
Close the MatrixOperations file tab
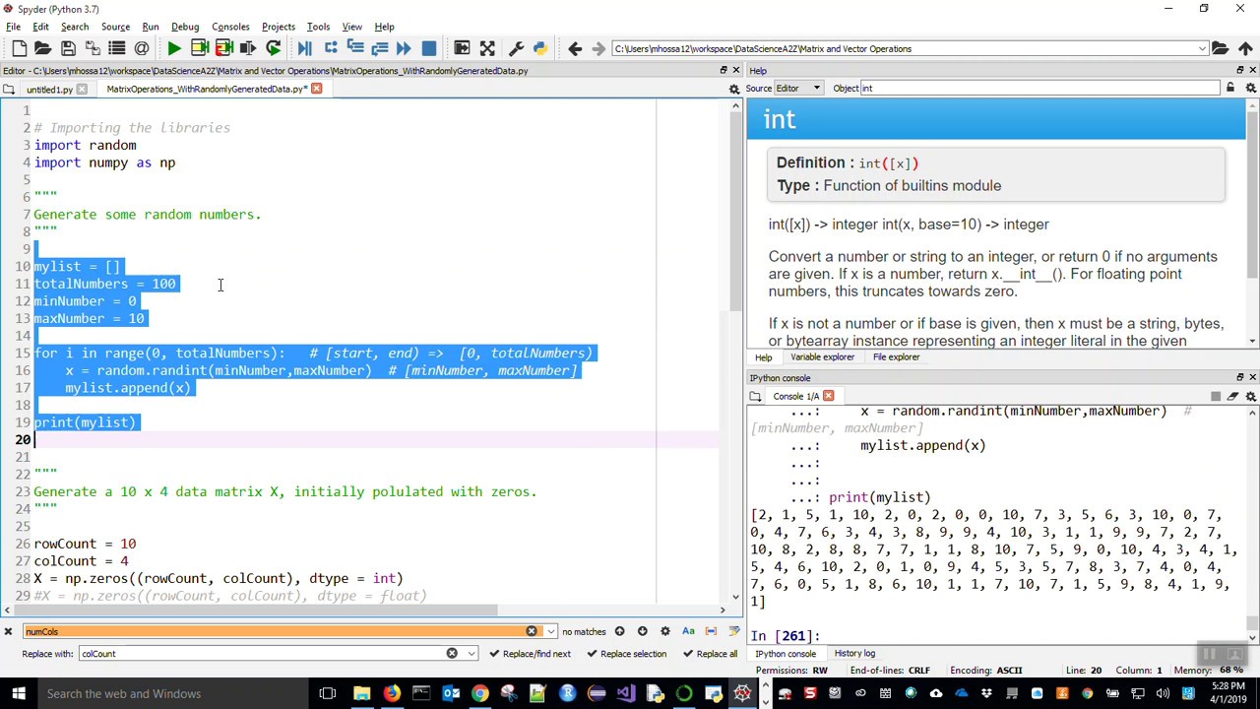click(x=316, y=89)
